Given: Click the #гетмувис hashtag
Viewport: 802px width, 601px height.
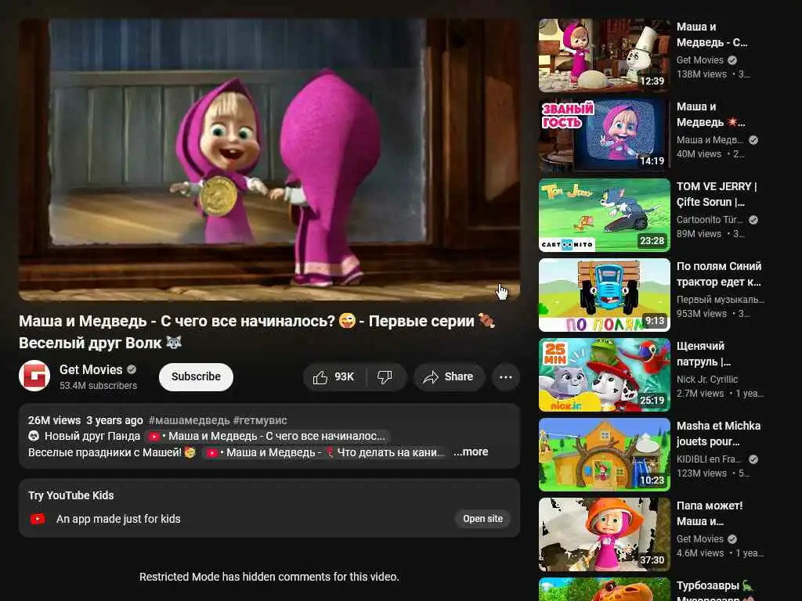Looking at the screenshot, I should tap(260, 420).
